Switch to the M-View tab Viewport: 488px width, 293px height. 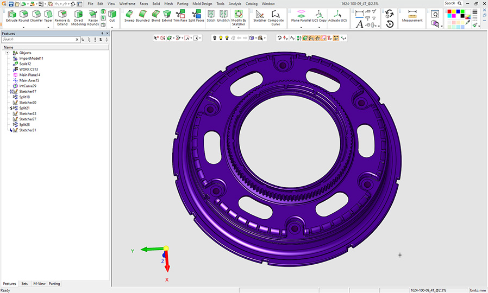tap(39, 284)
